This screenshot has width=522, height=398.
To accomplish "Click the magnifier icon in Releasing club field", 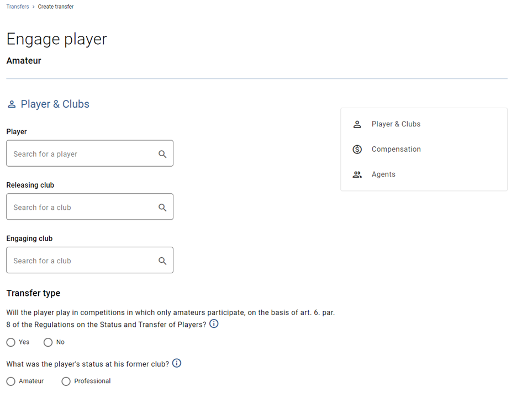I will pyautogui.click(x=162, y=208).
